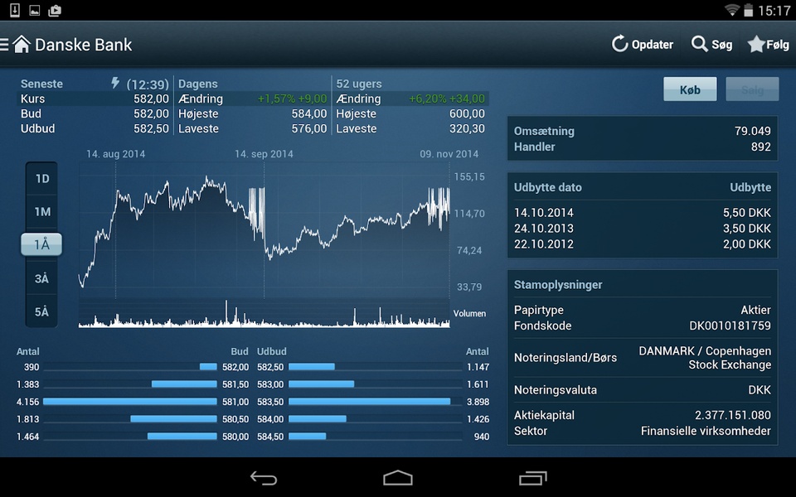Image resolution: width=796 pixels, height=497 pixels.
Task: Tap the 52-week low 320,30
Action: tap(467, 128)
